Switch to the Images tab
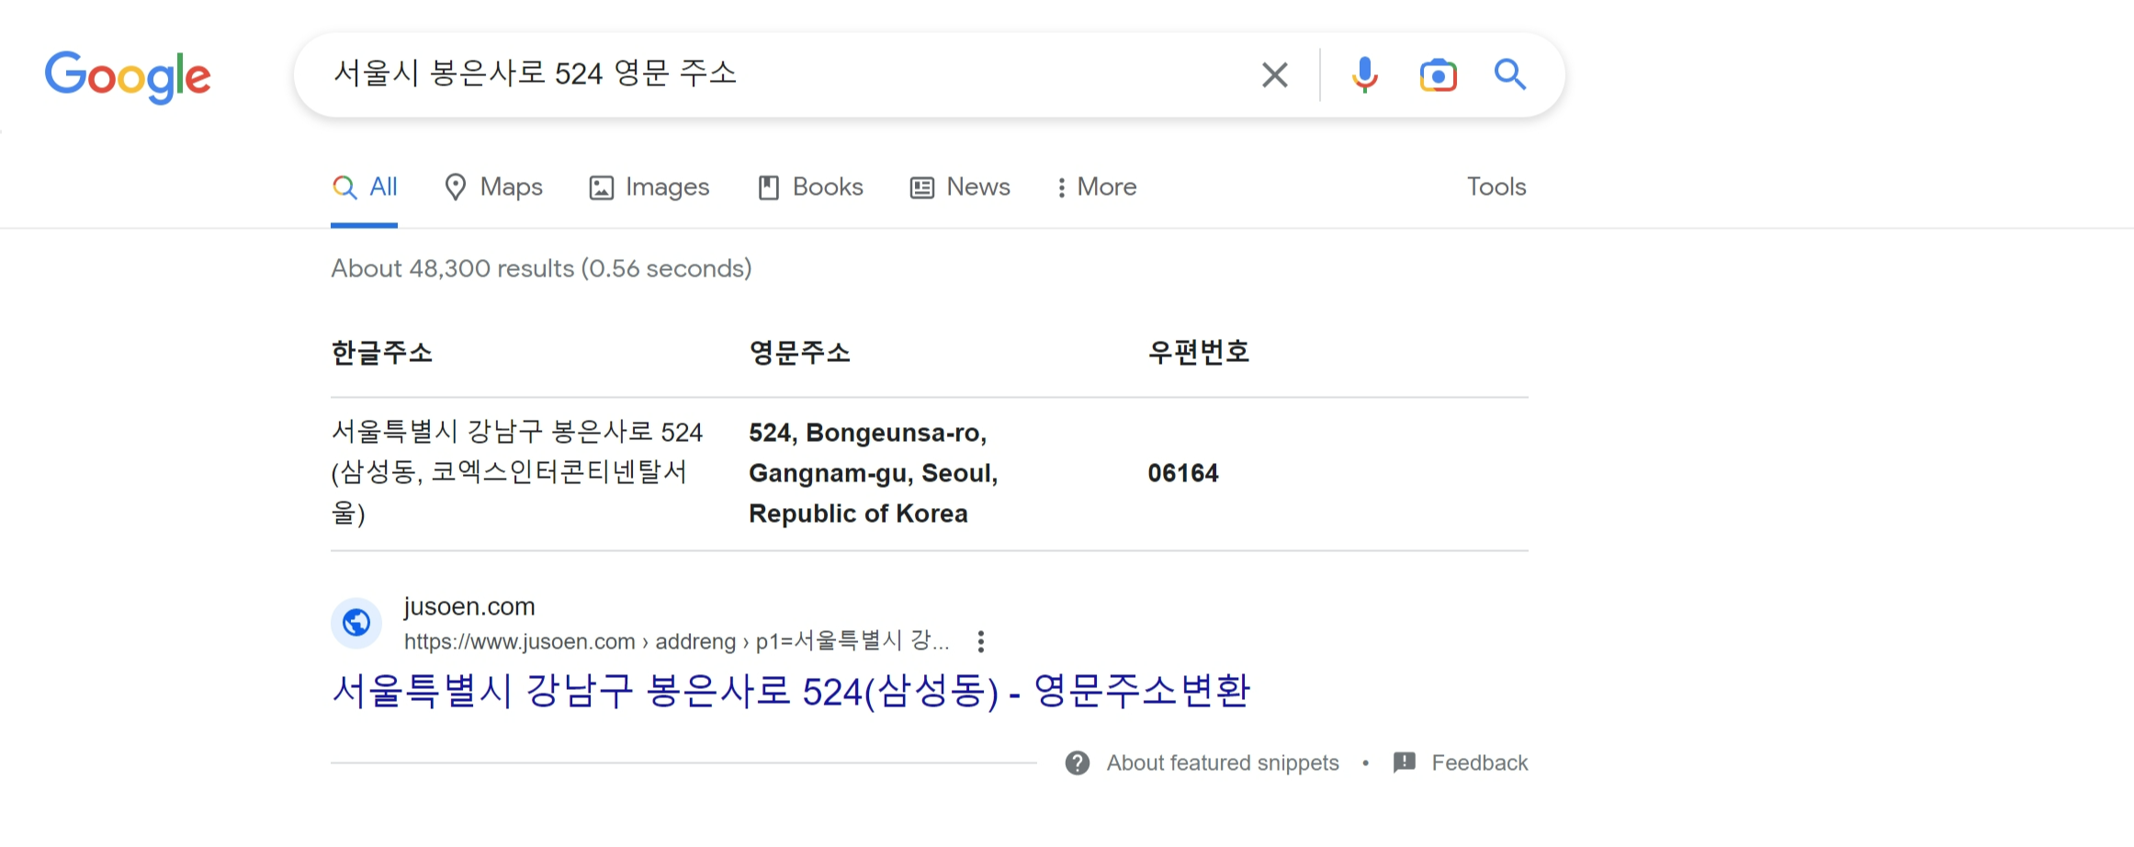 click(649, 186)
